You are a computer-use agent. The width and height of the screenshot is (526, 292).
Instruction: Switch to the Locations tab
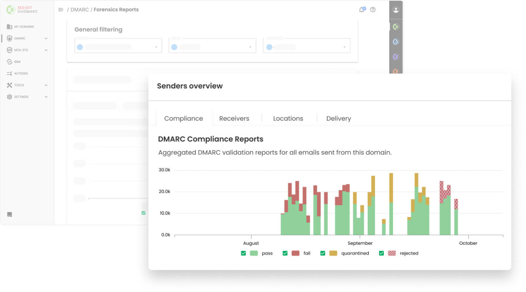point(288,118)
